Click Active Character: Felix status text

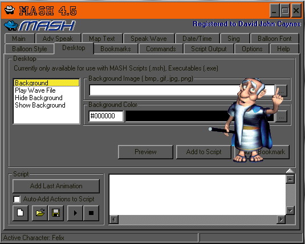34,238
